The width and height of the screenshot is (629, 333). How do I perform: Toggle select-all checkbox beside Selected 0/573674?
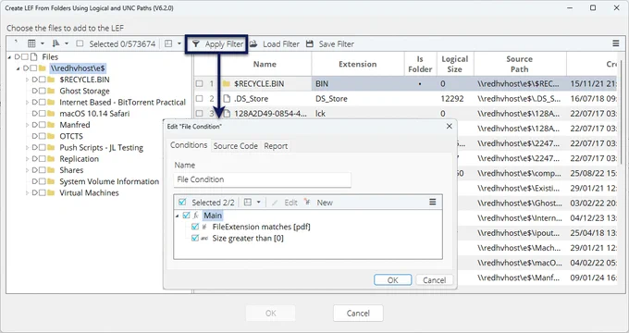(x=80, y=43)
